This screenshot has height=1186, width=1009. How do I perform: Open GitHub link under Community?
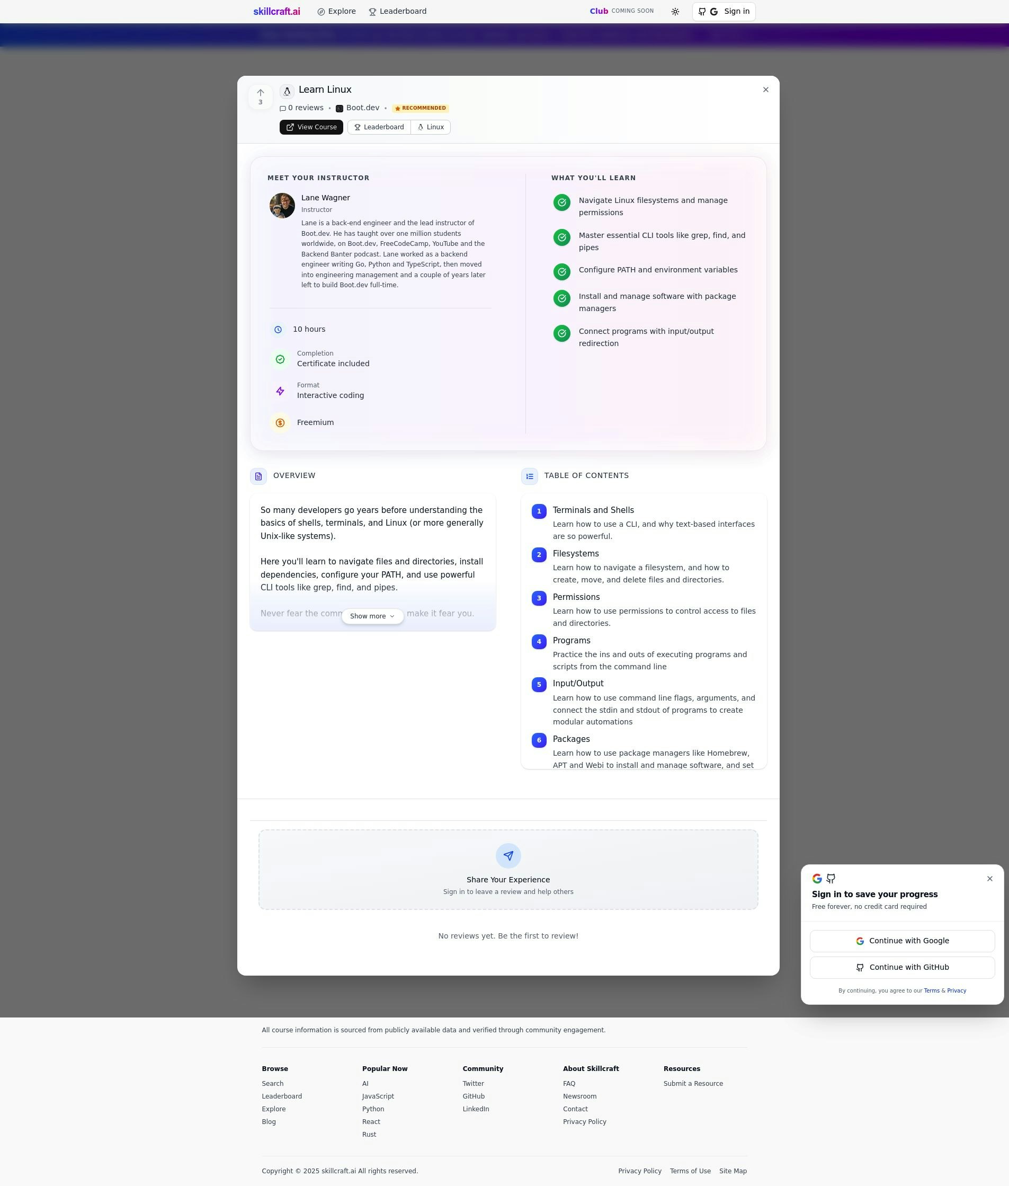473,1097
